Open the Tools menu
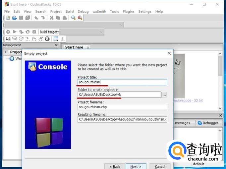The height and width of the screenshot is (169, 226). click(x=114, y=12)
